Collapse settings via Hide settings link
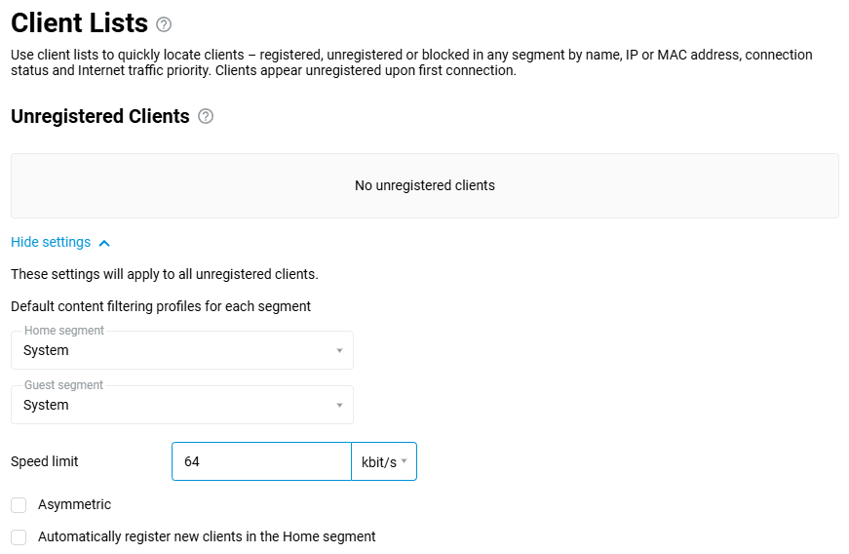This screenshot has width=849, height=554. click(51, 243)
